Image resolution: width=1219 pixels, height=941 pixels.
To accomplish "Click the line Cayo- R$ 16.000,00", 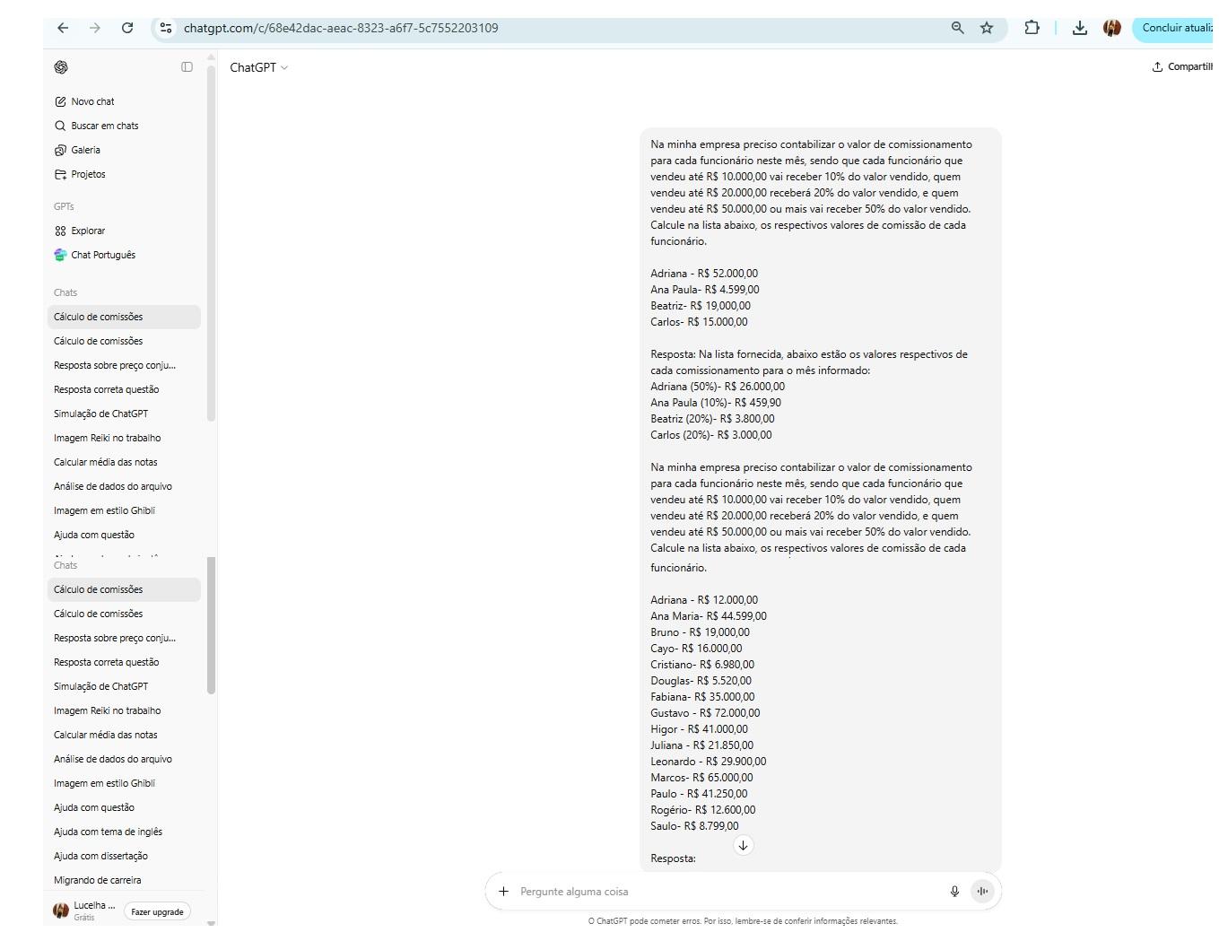I will [x=696, y=649].
